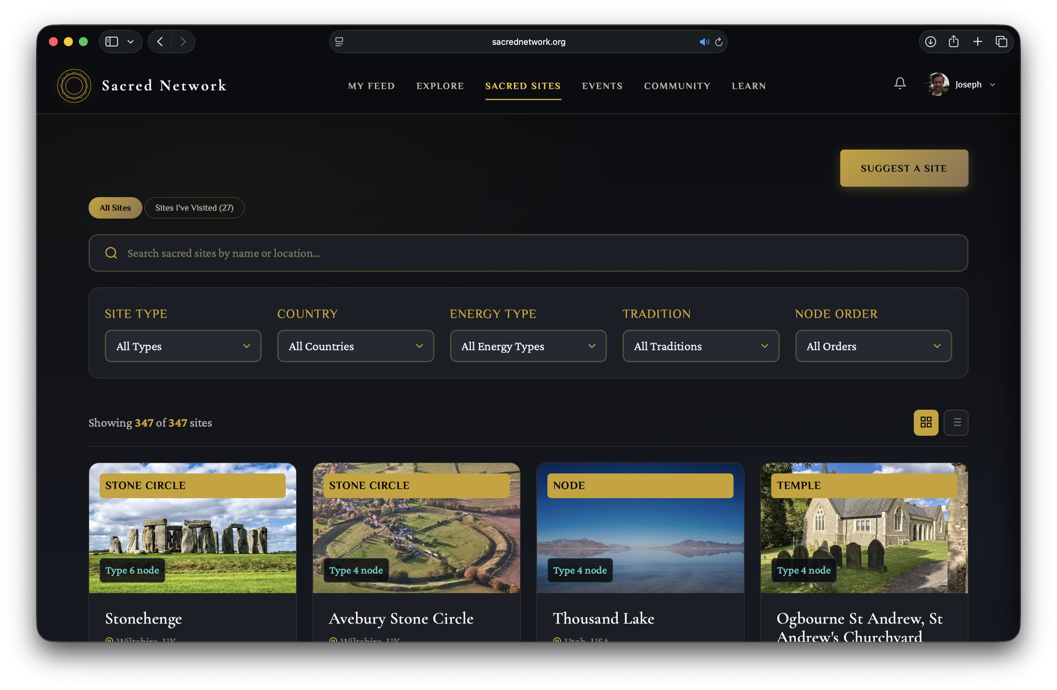Click the Avebury Stone Circle title
The width and height of the screenshot is (1057, 690).
[401, 618]
